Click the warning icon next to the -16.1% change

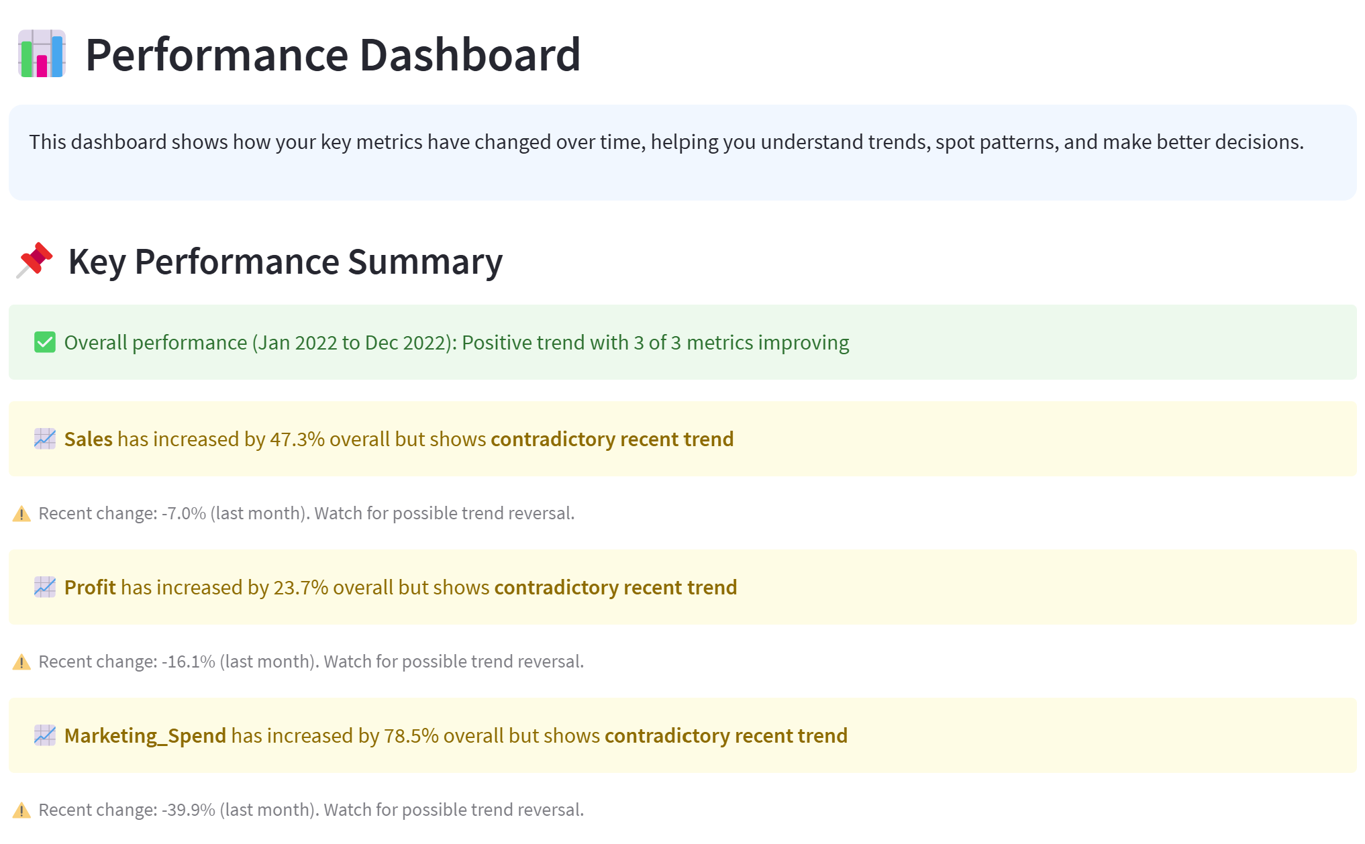(x=21, y=662)
